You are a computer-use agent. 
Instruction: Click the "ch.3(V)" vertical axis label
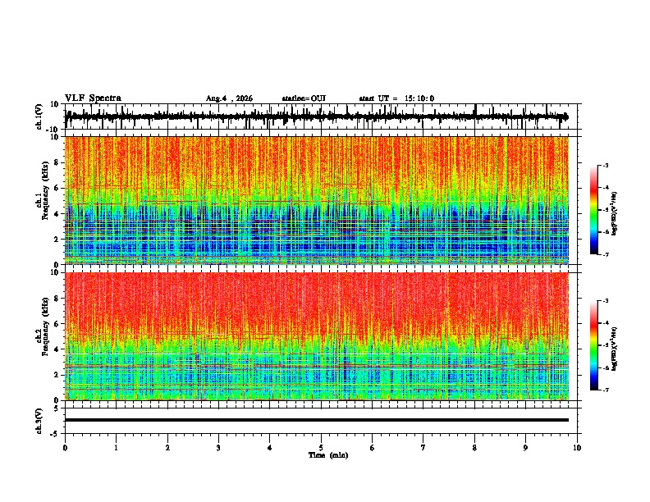tap(39, 421)
